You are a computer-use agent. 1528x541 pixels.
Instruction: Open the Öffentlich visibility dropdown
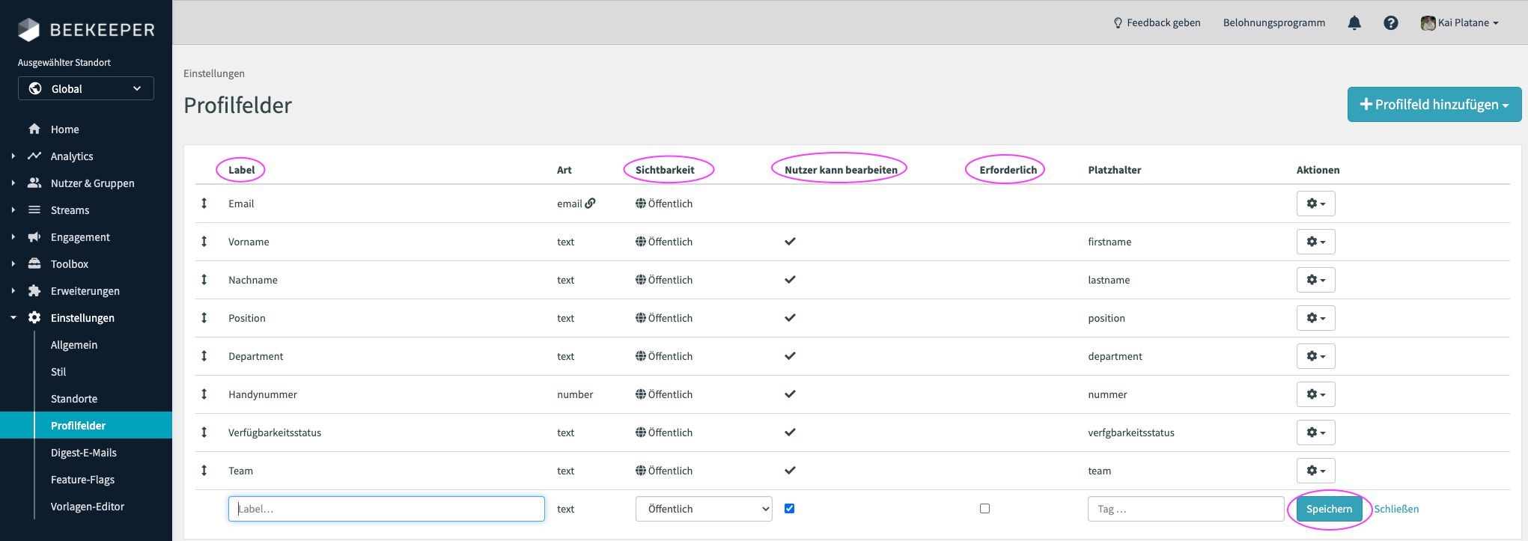pos(704,509)
